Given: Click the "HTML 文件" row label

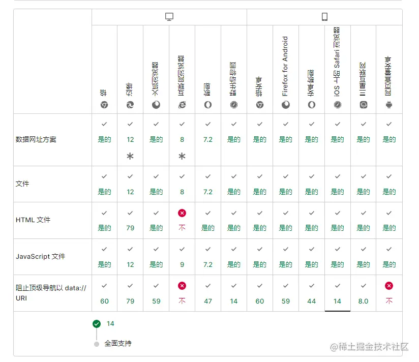Looking at the screenshot, I should 33,220.
